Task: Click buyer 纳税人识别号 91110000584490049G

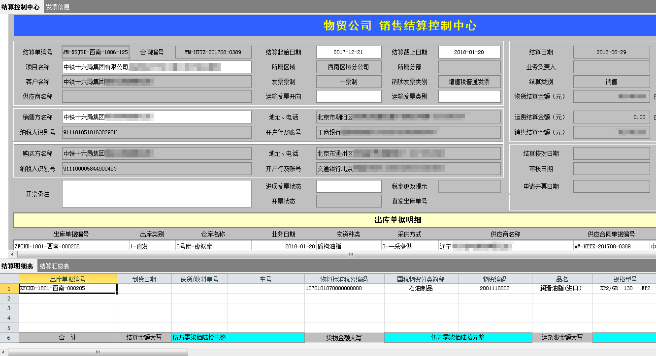Action: 157,169
